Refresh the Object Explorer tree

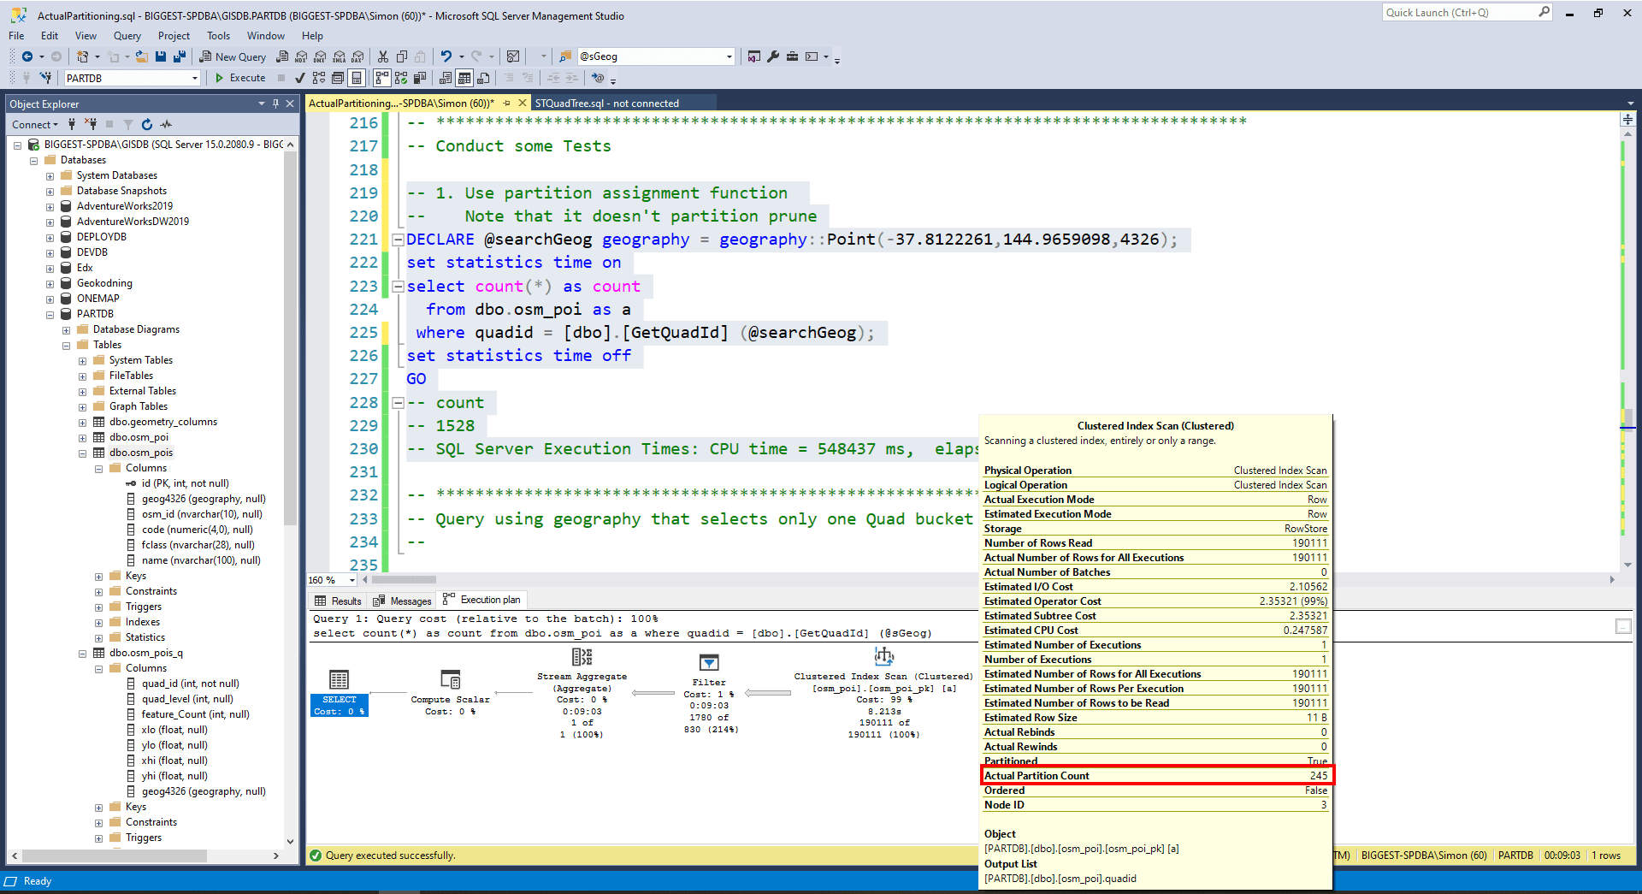point(146,124)
